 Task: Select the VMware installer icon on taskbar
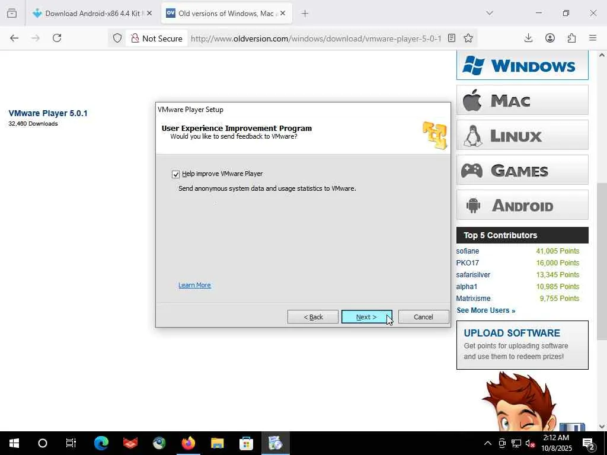[275, 443]
